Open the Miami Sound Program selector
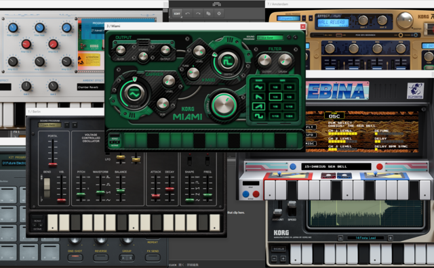434x268 pixels. 270,37
